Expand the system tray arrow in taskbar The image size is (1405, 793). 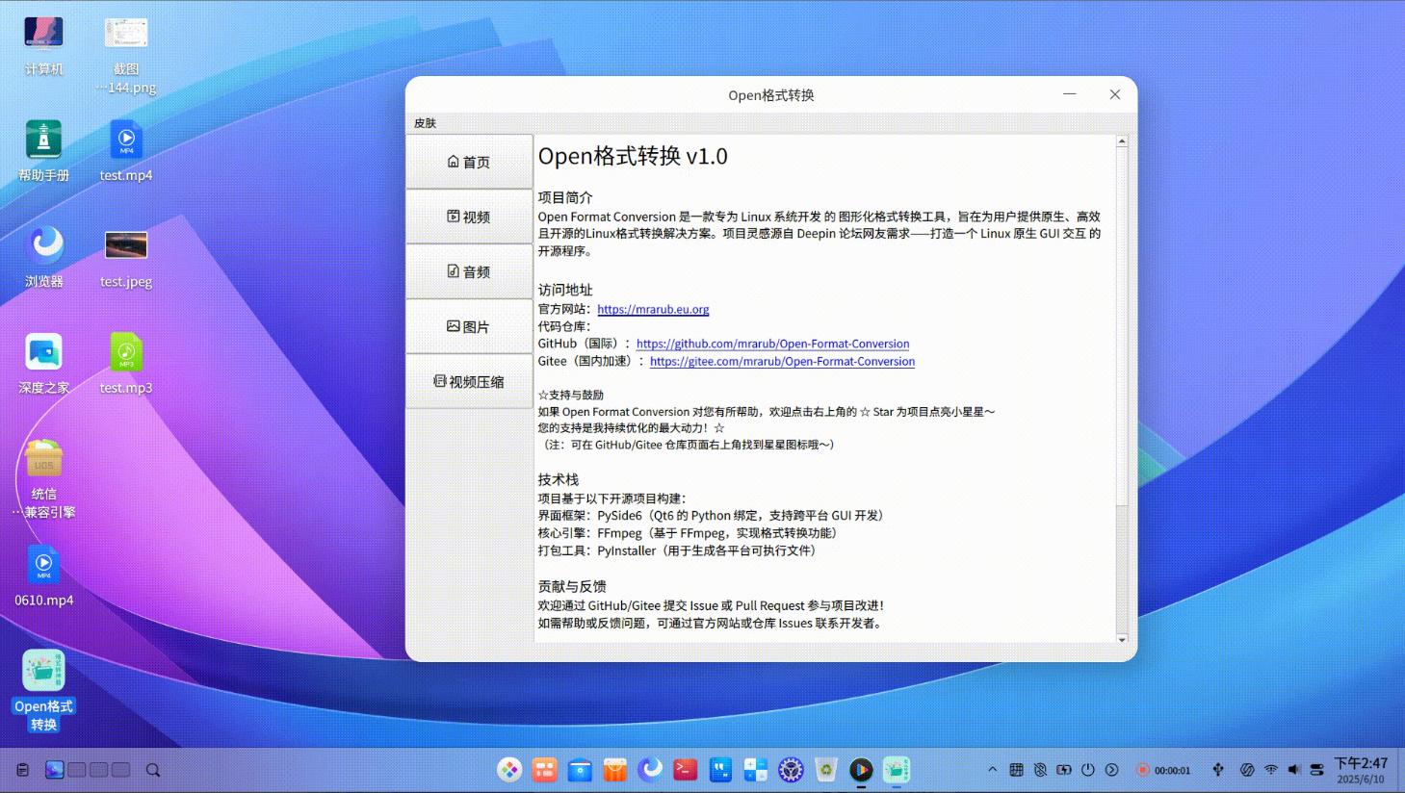992,770
